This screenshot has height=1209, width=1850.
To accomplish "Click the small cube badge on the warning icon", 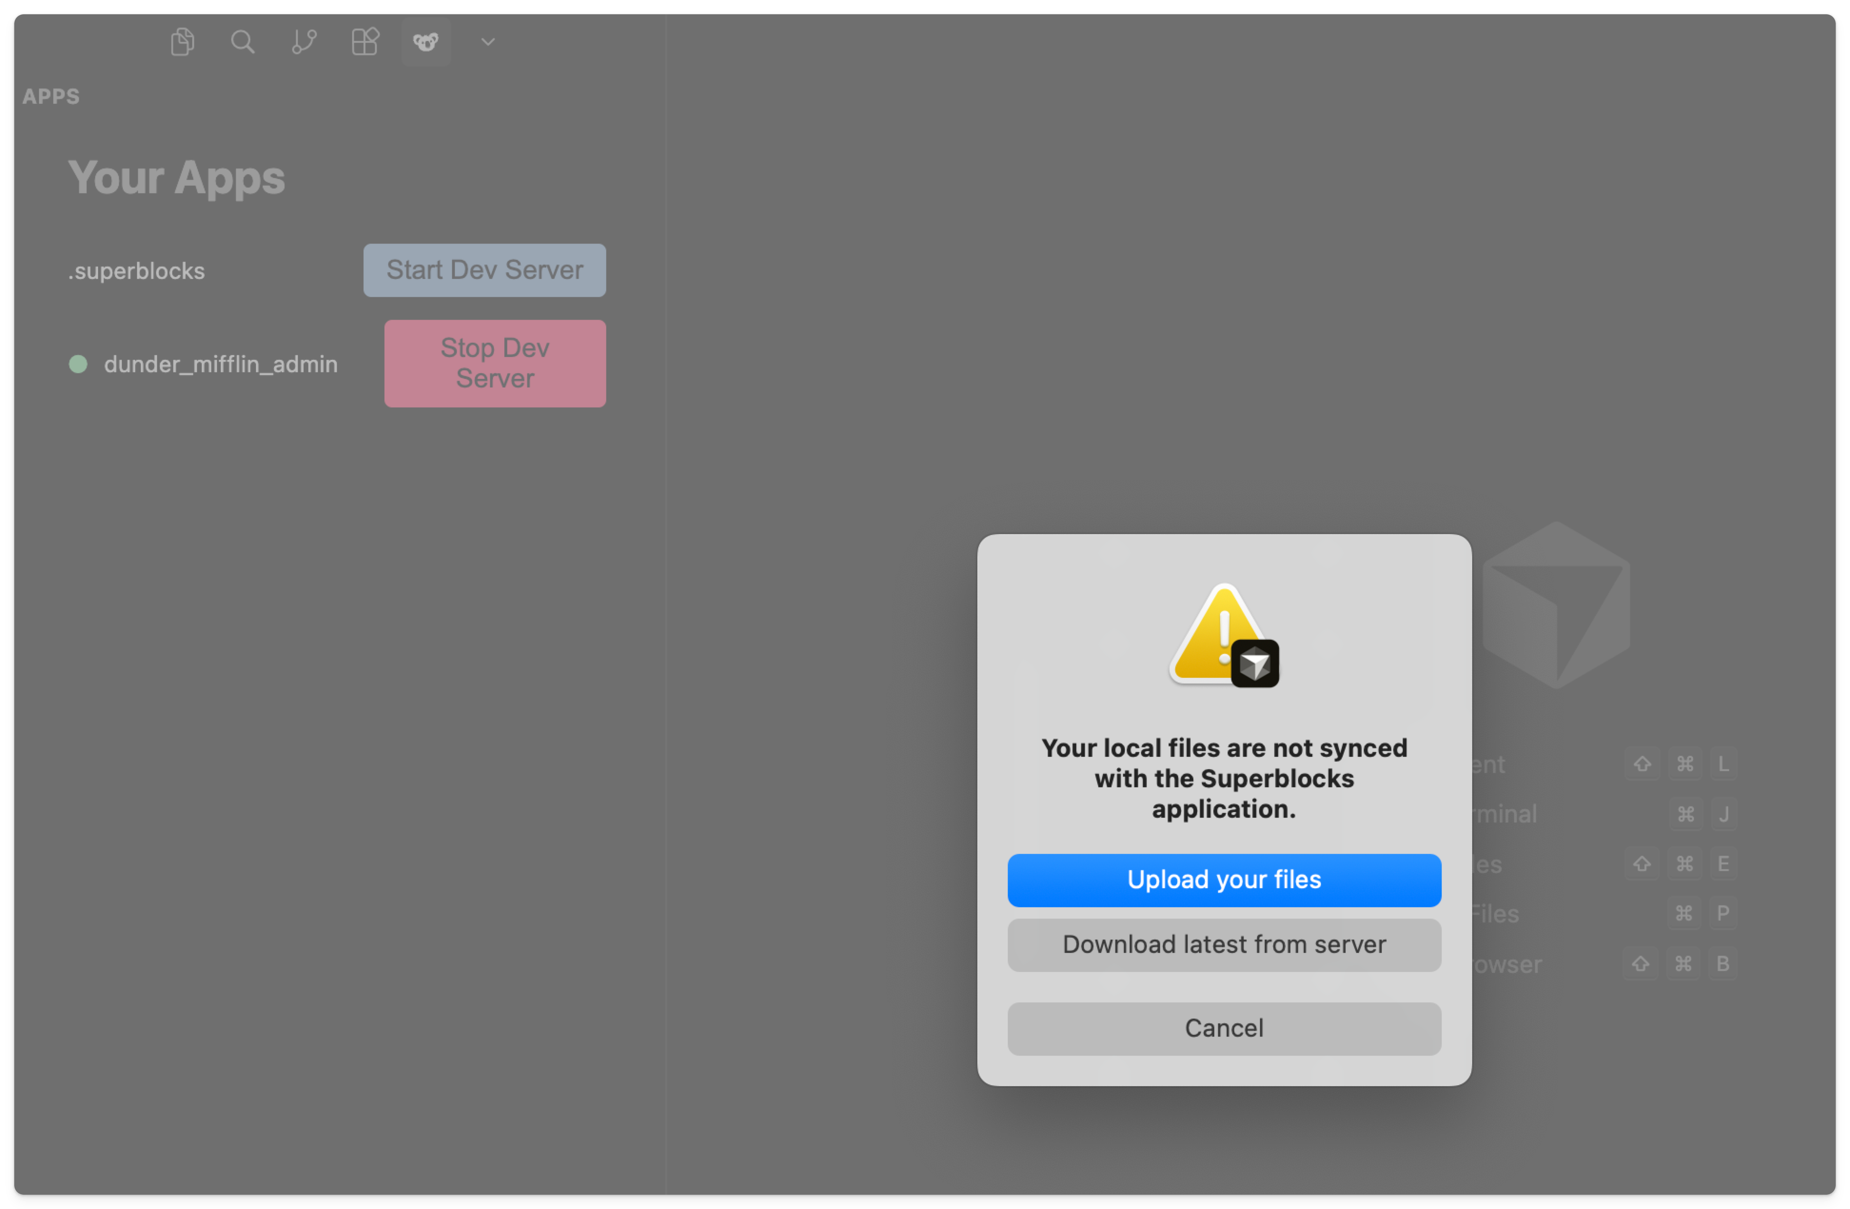I will point(1255,663).
